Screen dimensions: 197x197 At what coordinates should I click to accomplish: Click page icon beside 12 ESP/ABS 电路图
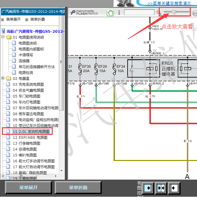[8, 137]
